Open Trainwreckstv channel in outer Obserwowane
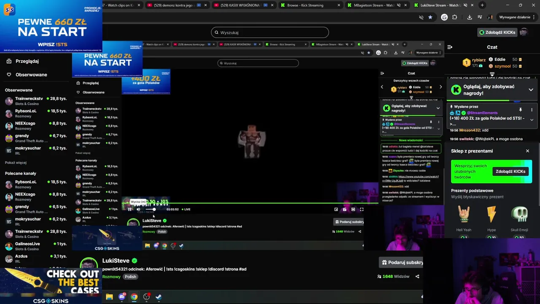Viewport: 540px width, 304px height. coord(36,101)
